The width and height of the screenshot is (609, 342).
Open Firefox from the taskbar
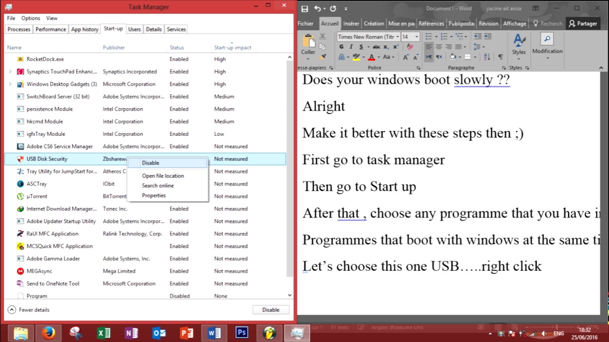[x=48, y=333]
